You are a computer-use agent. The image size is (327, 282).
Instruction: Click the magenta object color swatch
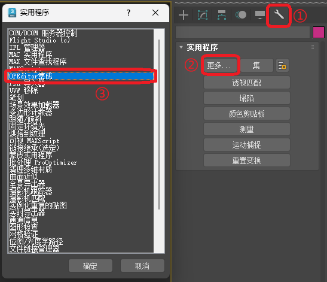[x=319, y=32]
